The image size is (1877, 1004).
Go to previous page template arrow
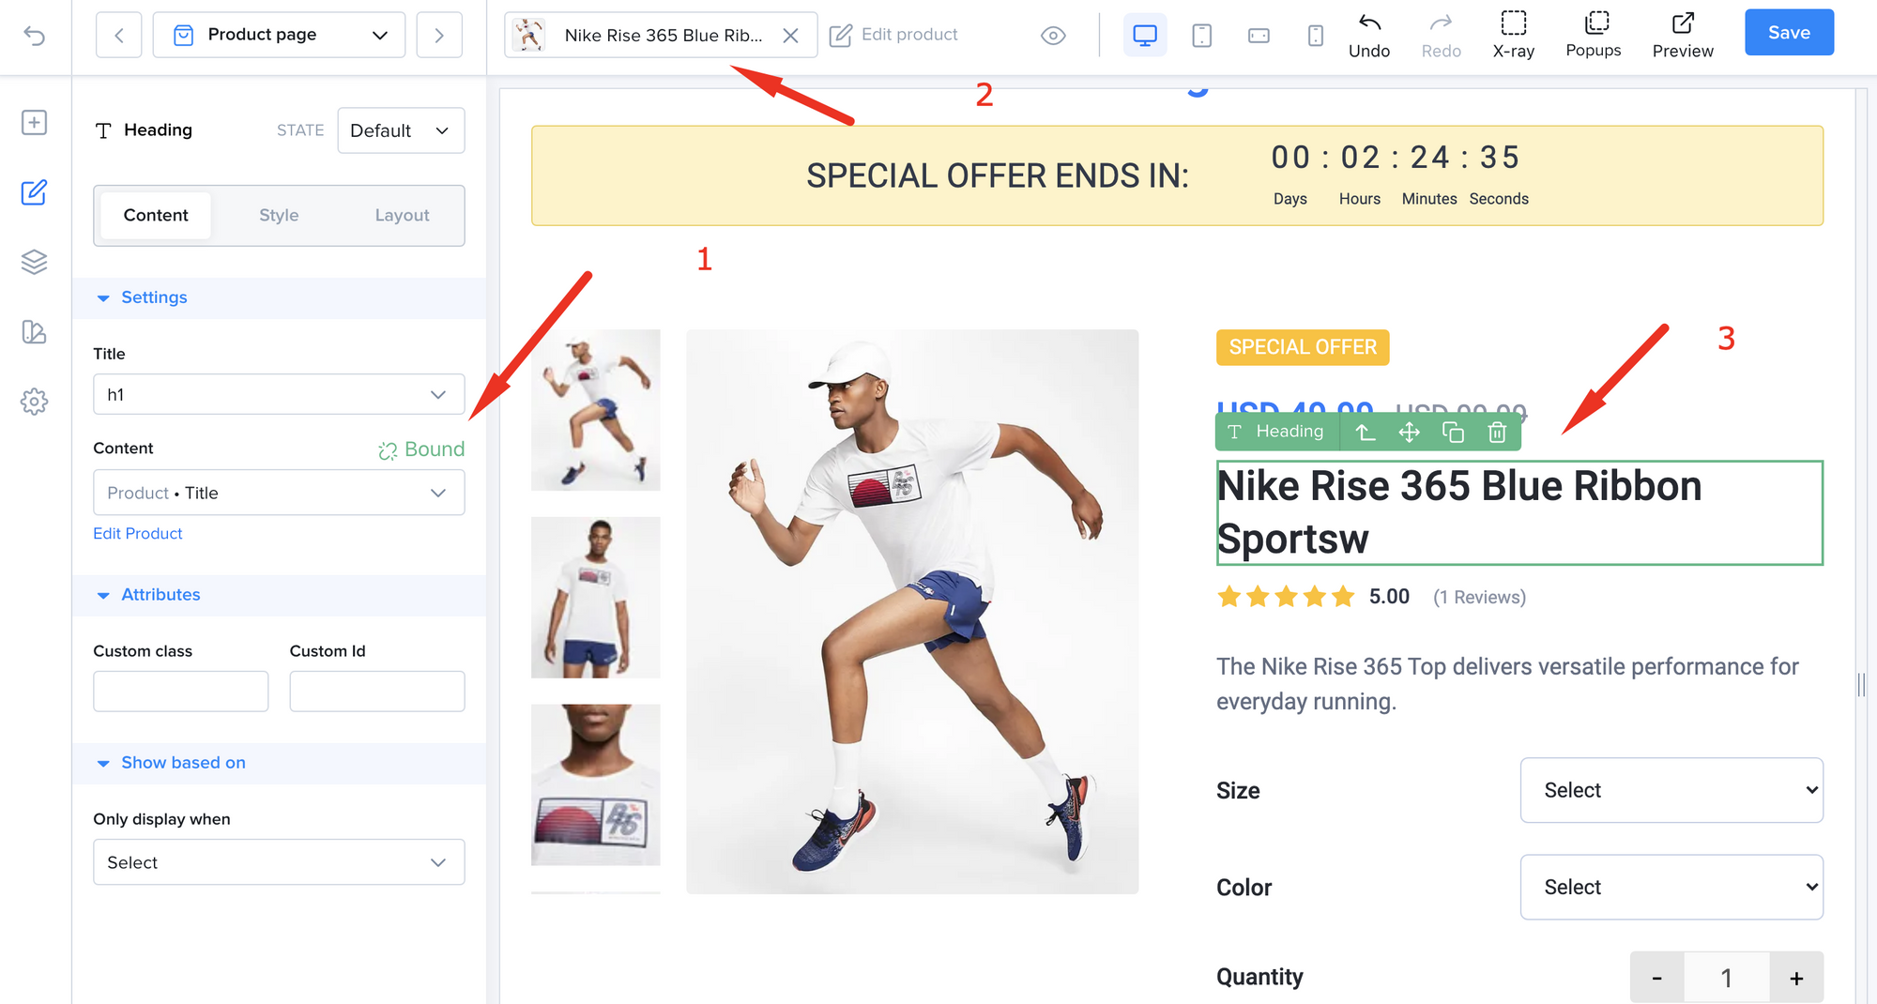coord(119,36)
